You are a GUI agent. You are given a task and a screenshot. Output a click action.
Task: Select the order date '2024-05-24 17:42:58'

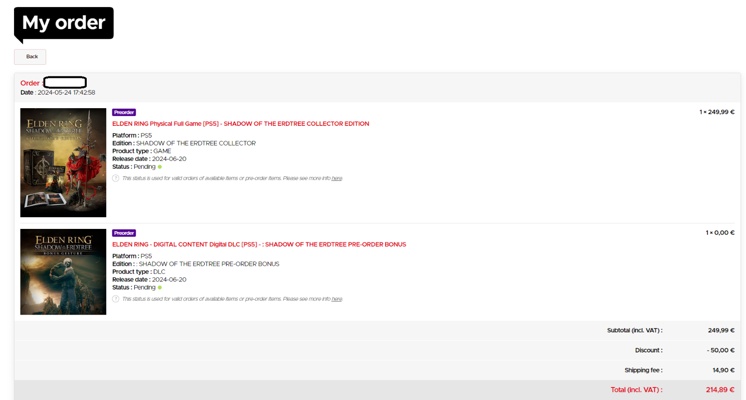pyautogui.click(x=66, y=93)
